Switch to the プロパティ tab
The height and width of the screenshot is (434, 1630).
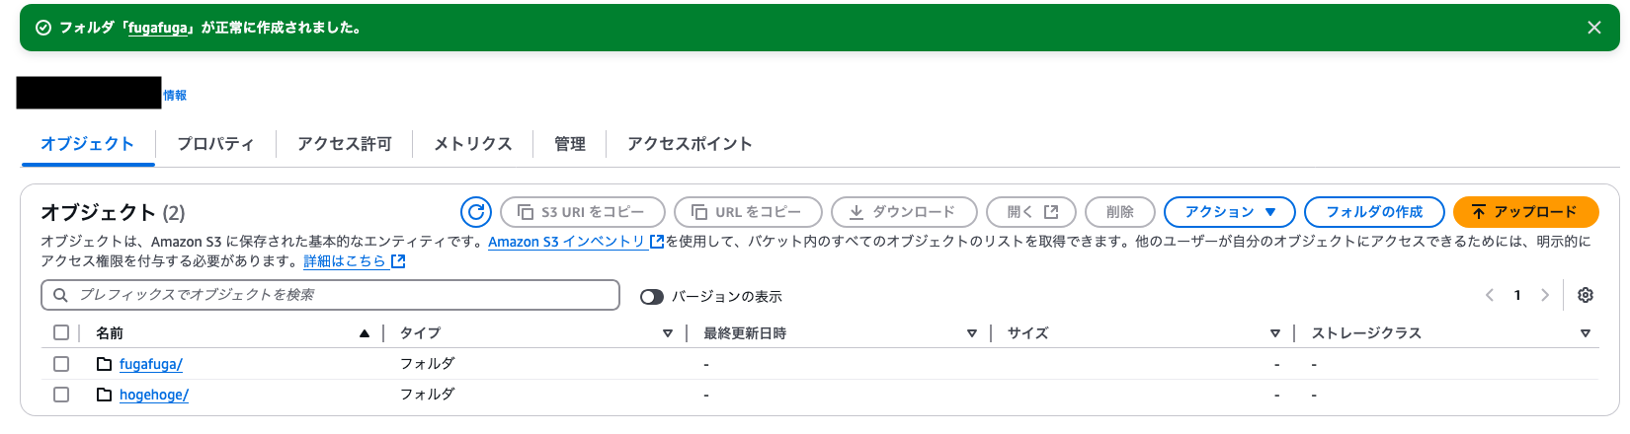pos(215,144)
